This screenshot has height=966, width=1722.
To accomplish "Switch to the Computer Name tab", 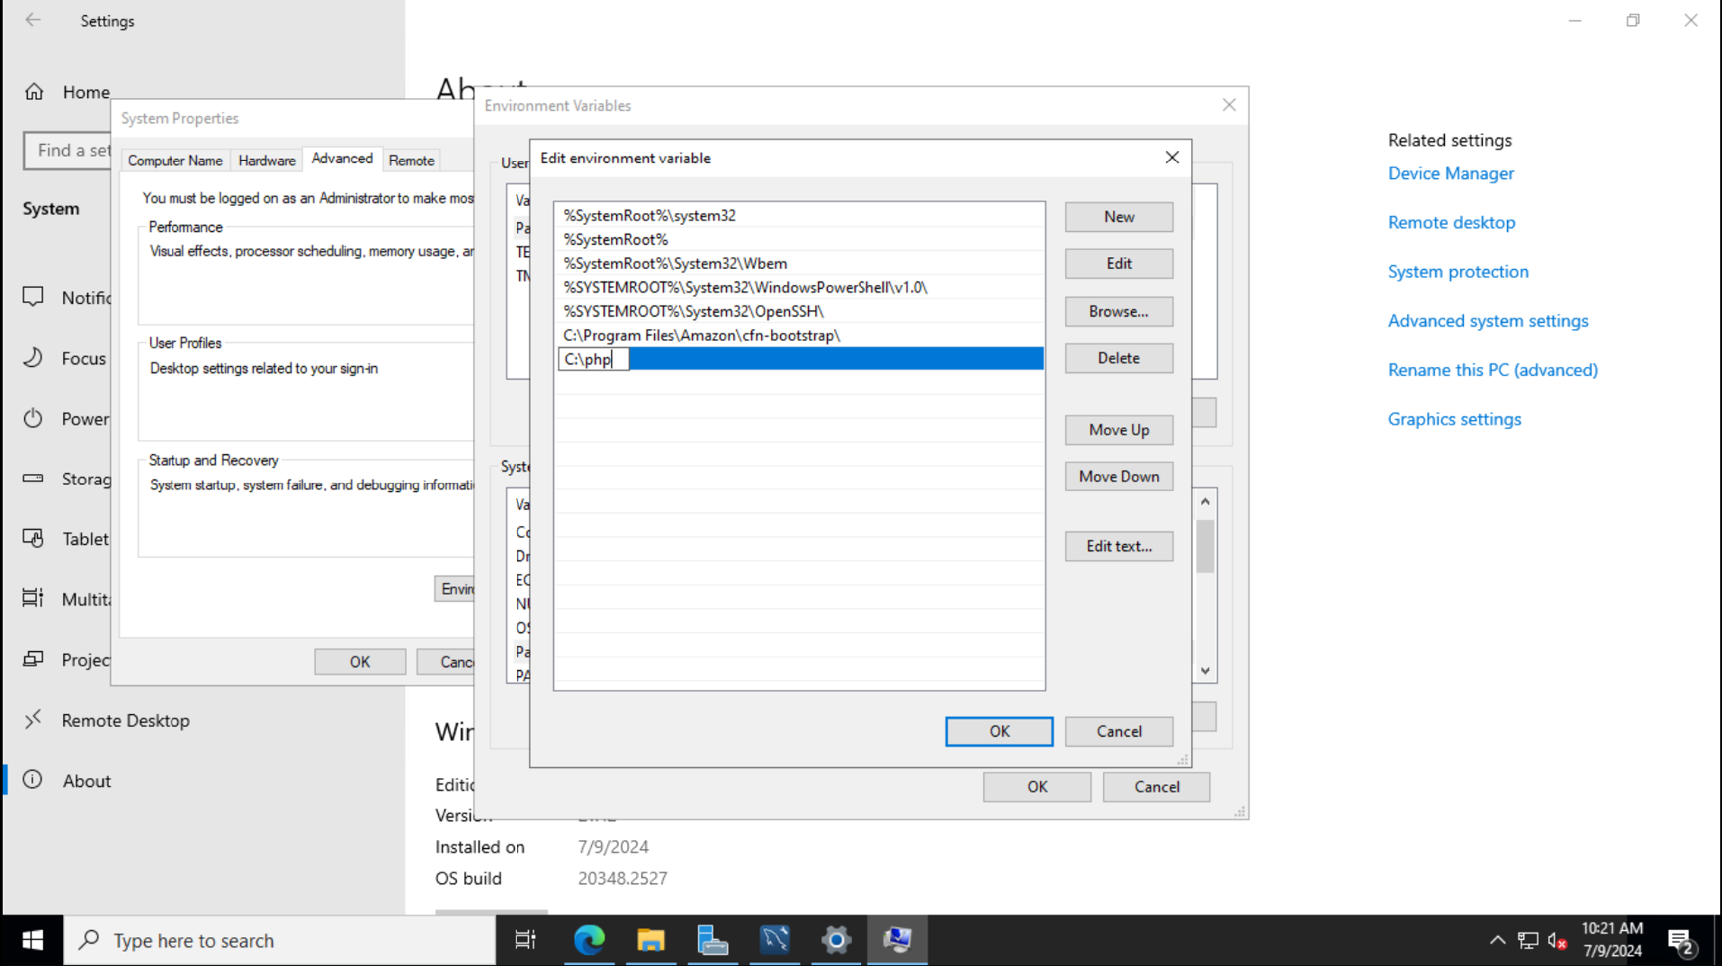I will 174,160.
